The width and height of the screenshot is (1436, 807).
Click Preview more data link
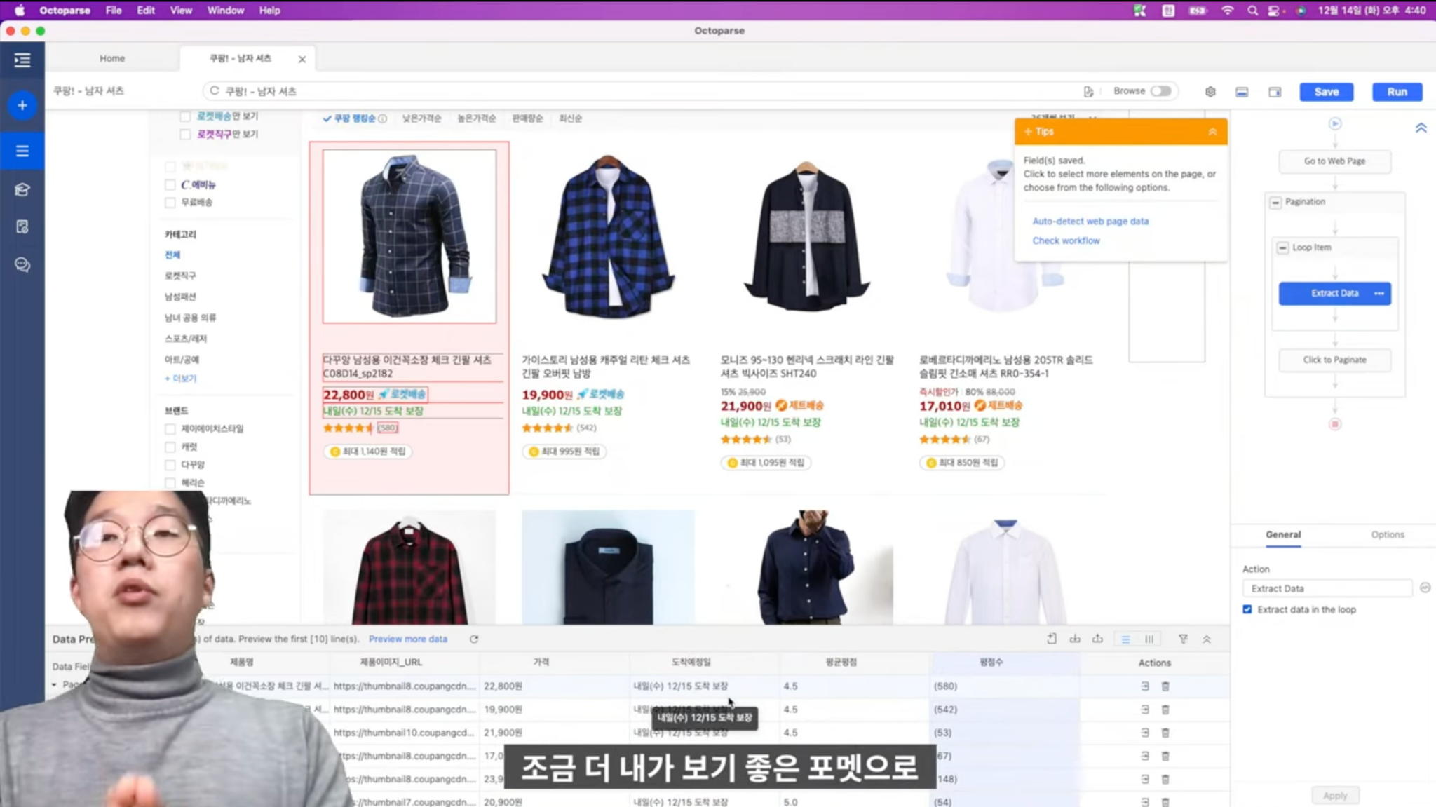tap(408, 639)
